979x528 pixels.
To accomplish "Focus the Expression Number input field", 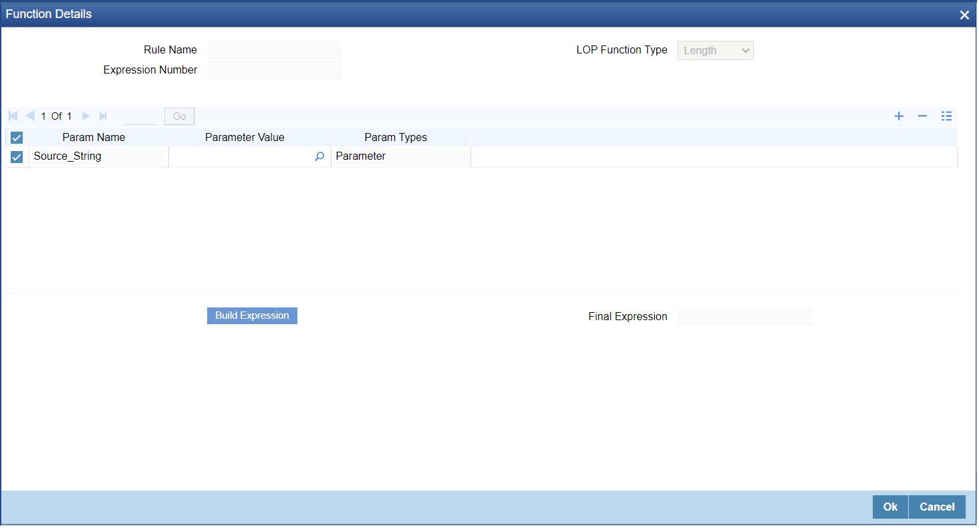I will click(274, 70).
